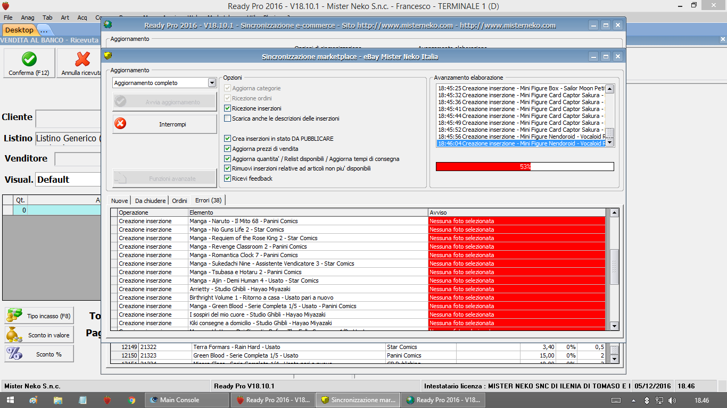
Task: Select the highlighted 18:46:04 log entry
Action: pos(521,143)
